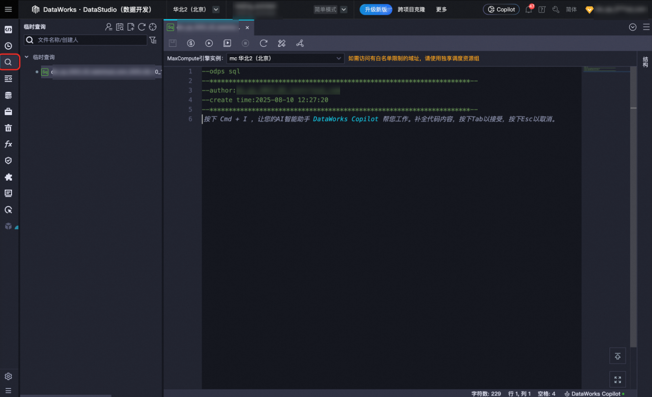This screenshot has width=652, height=397.
Task: Click the code search icon in 临时查询 panel
Action: [120, 27]
